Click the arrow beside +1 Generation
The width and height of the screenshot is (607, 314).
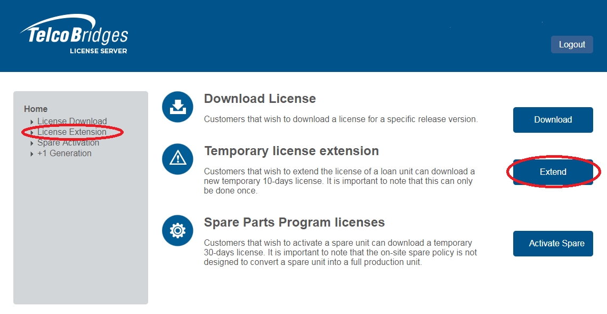(x=32, y=154)
